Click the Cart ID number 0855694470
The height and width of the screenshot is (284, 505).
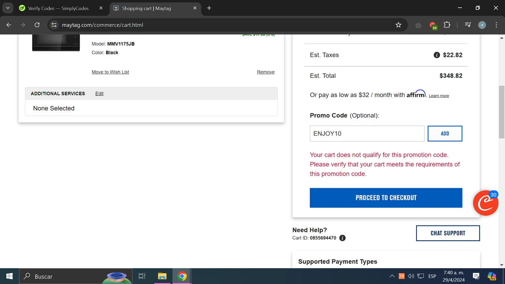click(x=323, y=238)
